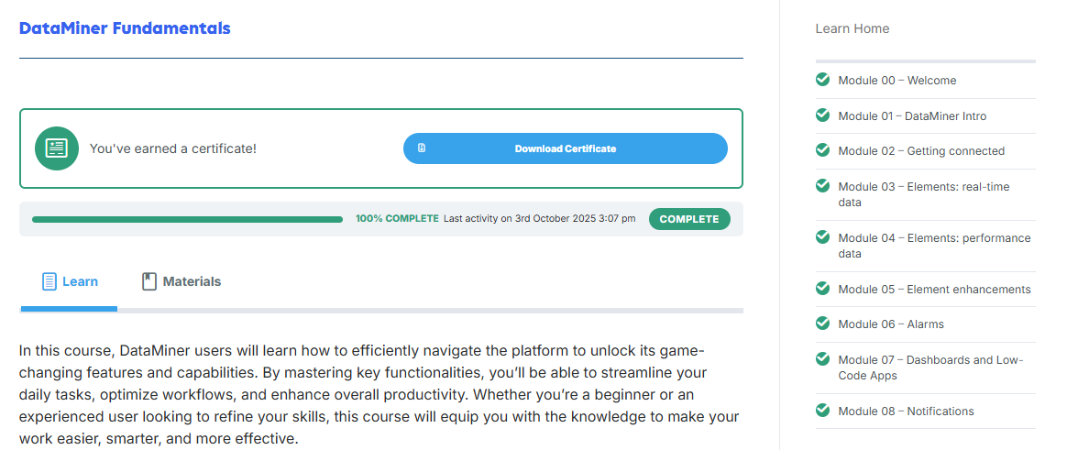Go to Learn Home

[x=852, y=28]
